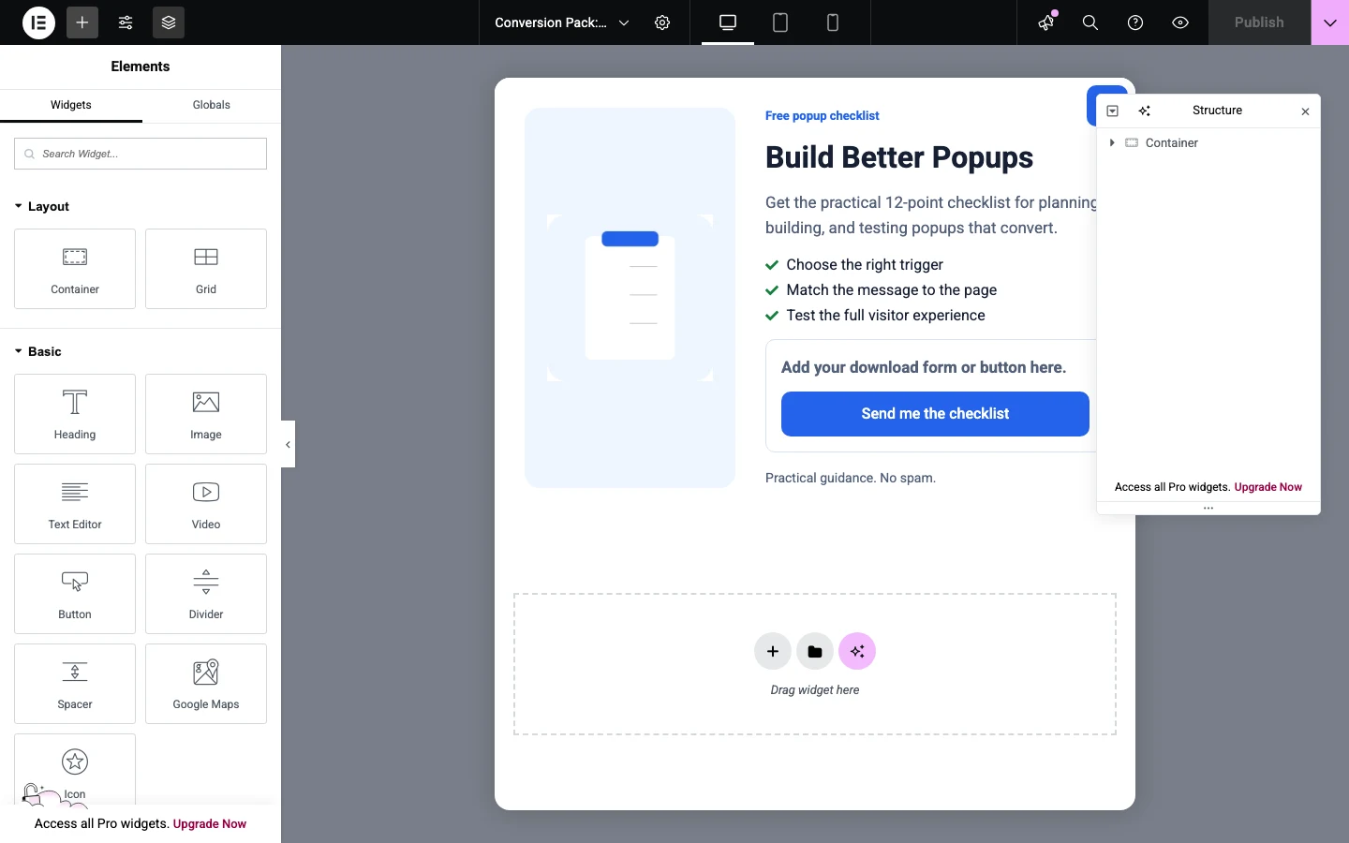Open Site Settings sliders icon
The width and height of the screenshot is (1349, 843).
click(126, 22)
